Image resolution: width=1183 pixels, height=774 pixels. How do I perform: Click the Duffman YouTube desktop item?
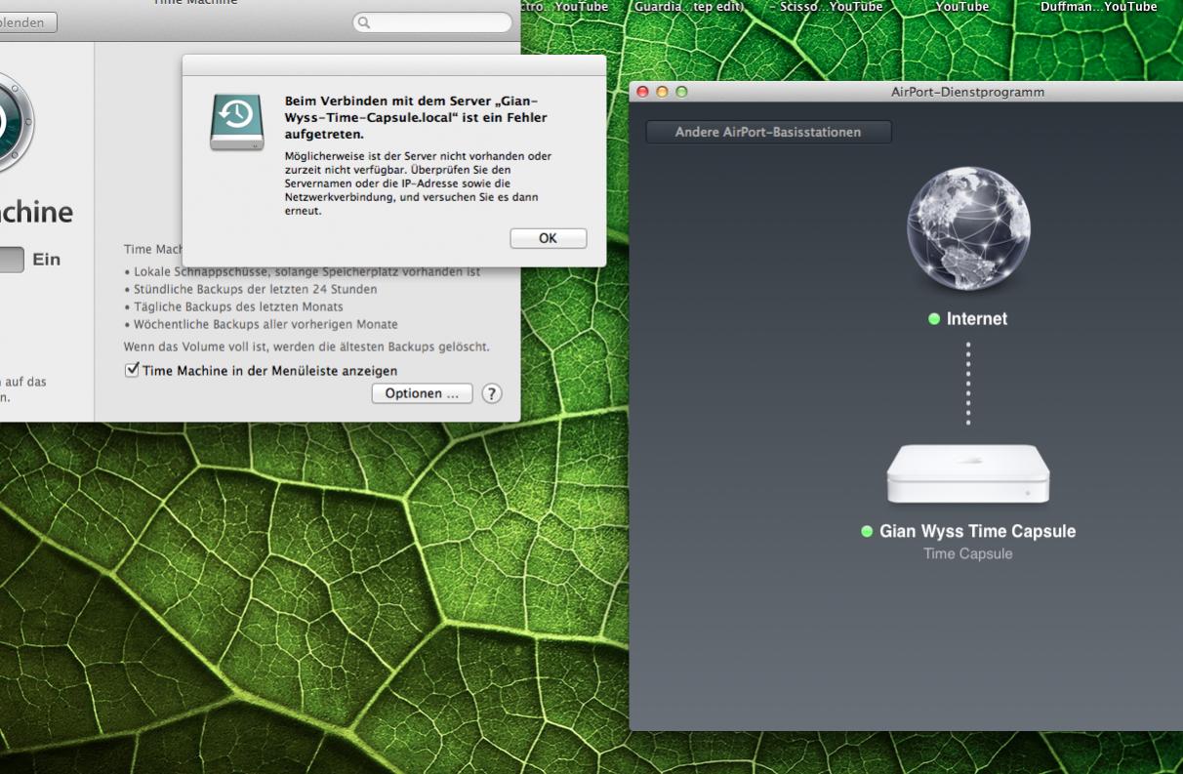point(1098,7)
